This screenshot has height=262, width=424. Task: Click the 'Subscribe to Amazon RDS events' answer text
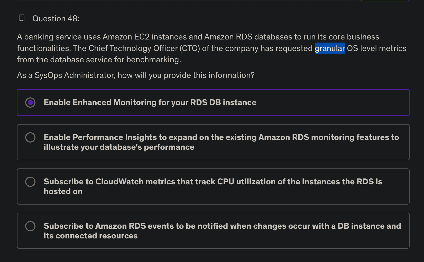[222, 226]
